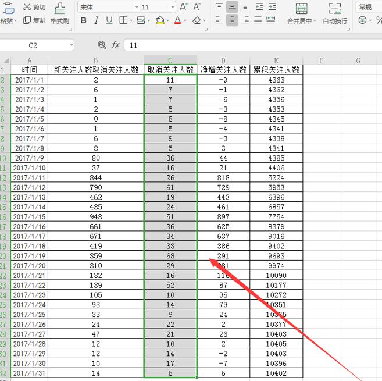Toggle vertical middle alignment
Screen dimensions: 382x381
point(232,7)
